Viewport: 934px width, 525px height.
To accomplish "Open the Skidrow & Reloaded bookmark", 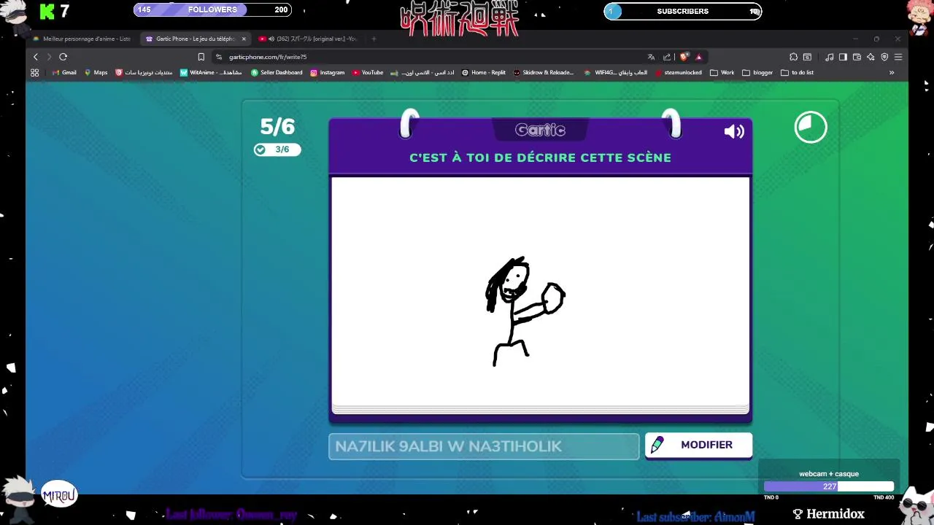I will tap(544, 73).
